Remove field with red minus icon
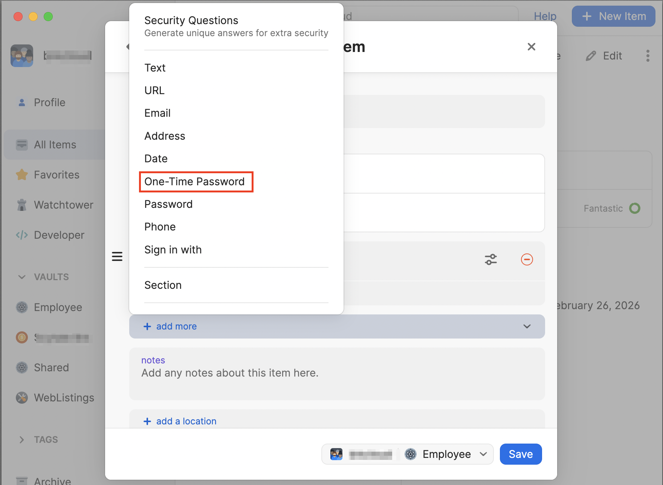 (527, 259)
